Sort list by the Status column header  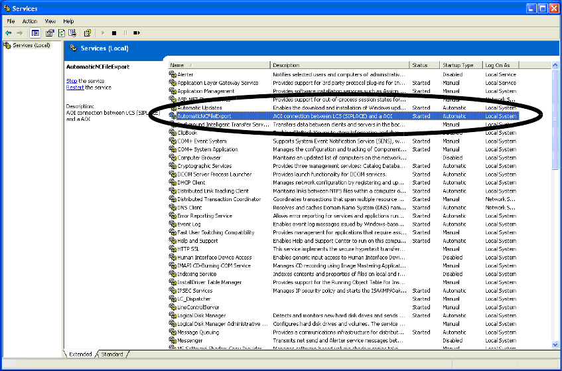point(425,65)
